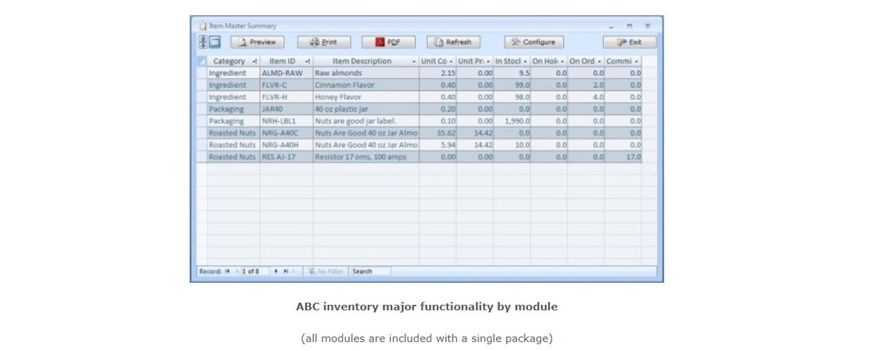Select the 1,990.0 in stock cell
Screen dimensions: 885x351
point(512,121)
